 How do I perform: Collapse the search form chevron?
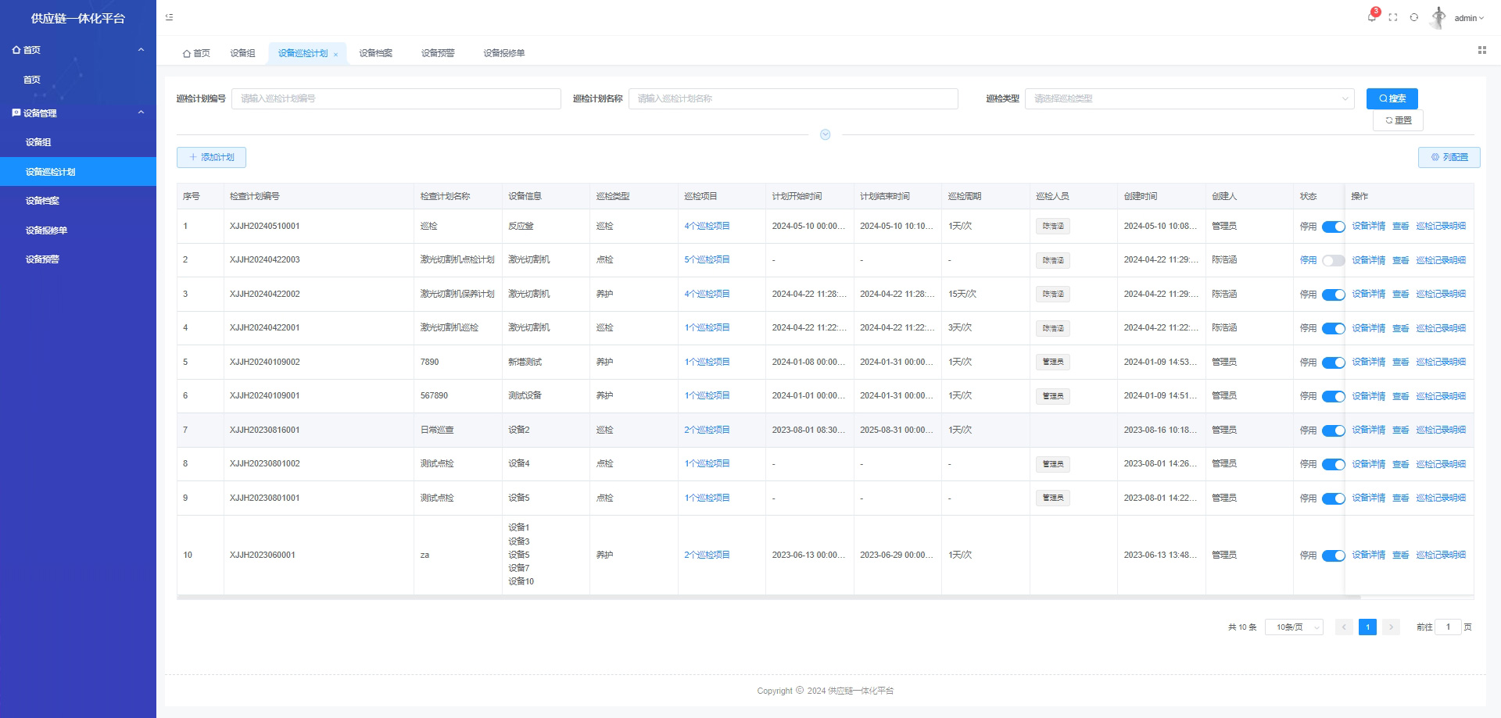pos(825,135)
